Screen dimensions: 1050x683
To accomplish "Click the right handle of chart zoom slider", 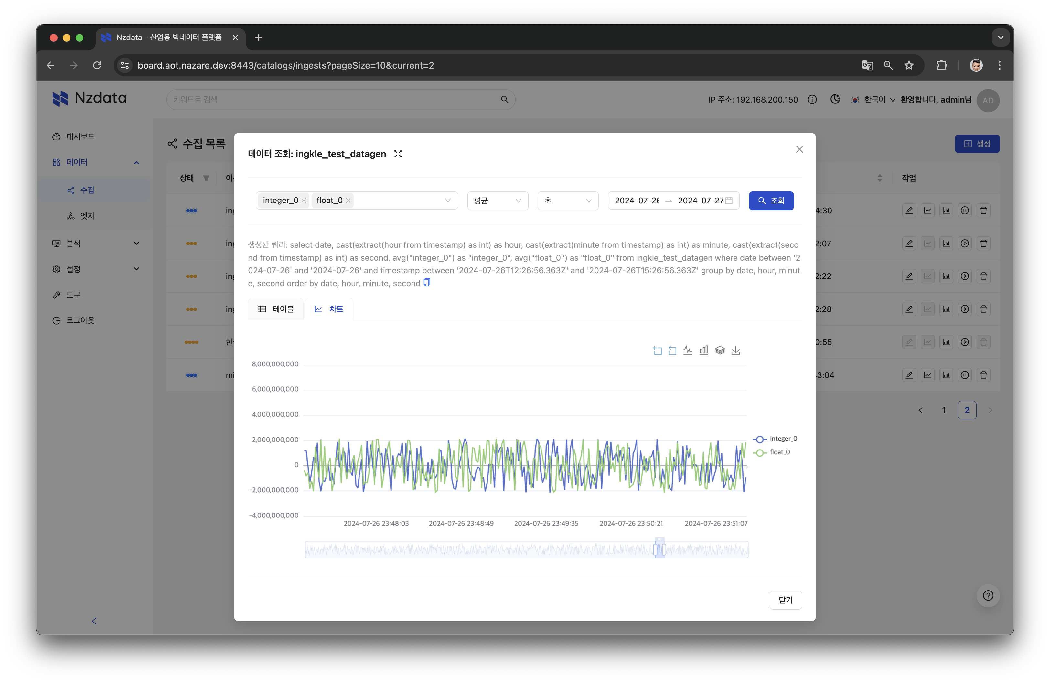I will [664, 549].
